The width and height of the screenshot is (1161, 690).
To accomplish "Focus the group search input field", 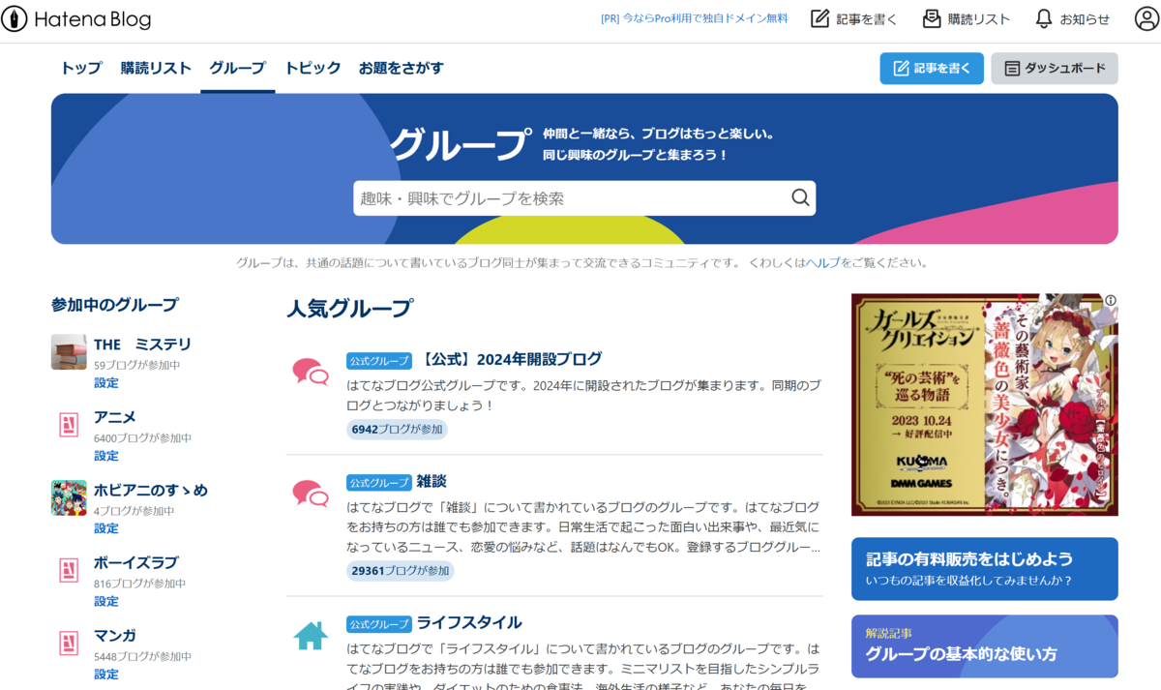I will (571, 198).
